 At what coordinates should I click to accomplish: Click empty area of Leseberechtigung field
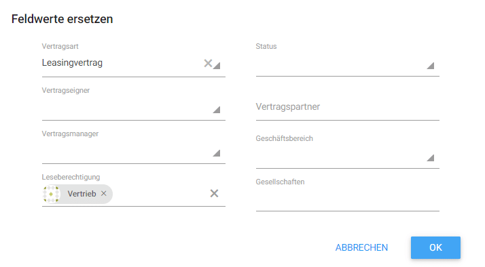161,194
